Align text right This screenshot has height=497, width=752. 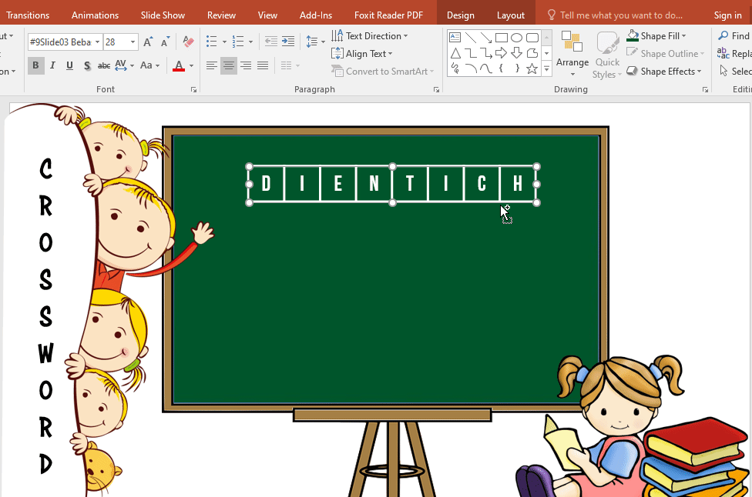click(x=246, y=65)
